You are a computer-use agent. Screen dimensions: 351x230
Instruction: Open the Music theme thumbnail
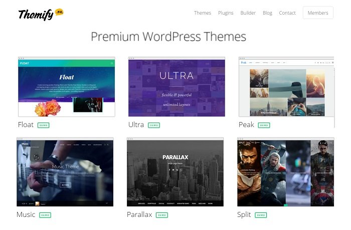tap(65, 172)
